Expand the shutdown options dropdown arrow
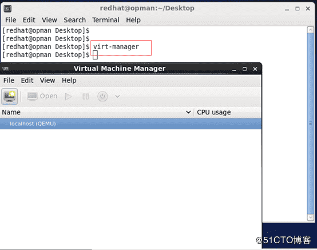The image size is (317, 250). tap(117, 97)
